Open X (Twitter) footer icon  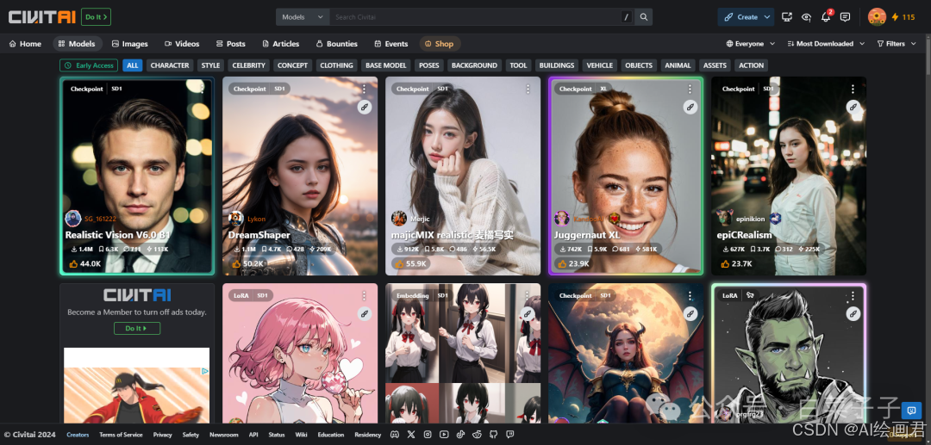pos(411,435)
